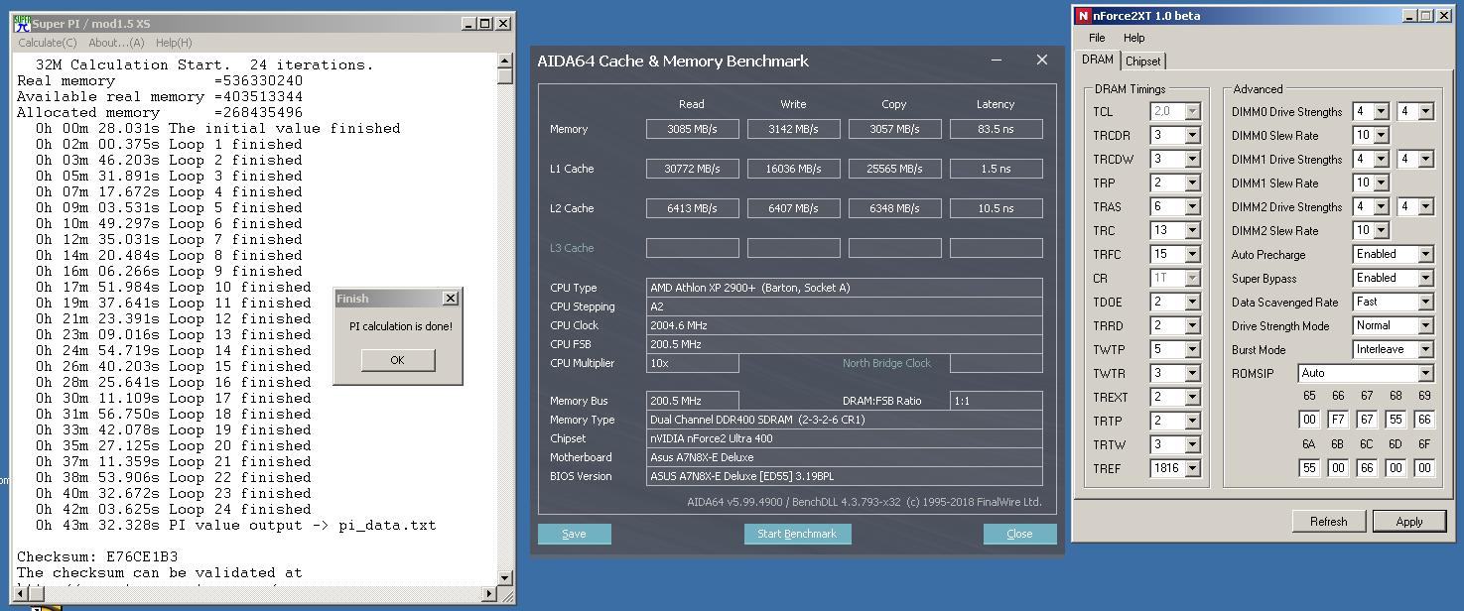Open File menu in nForce2XT
1464x611 pixels.
pos(1097,38)
